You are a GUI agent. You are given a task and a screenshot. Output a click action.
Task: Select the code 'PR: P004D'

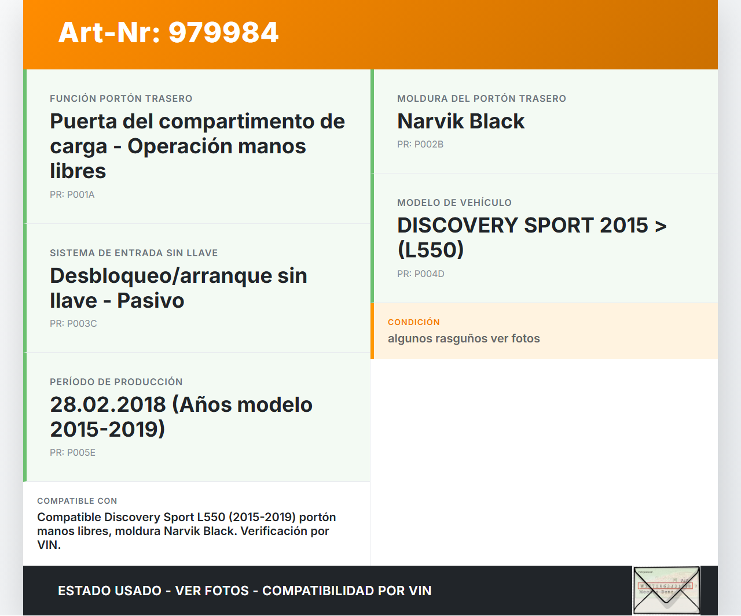(421, 274)
